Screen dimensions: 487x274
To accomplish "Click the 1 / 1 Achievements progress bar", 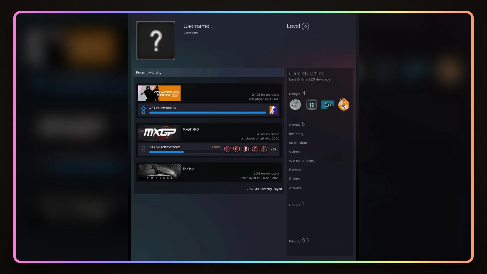I will (x=208, y=113).
